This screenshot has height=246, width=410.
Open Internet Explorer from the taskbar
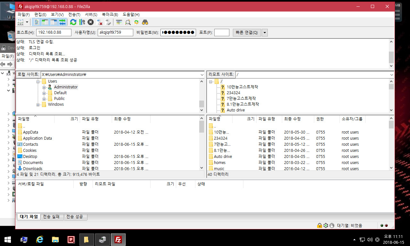[x=40, y=239]
